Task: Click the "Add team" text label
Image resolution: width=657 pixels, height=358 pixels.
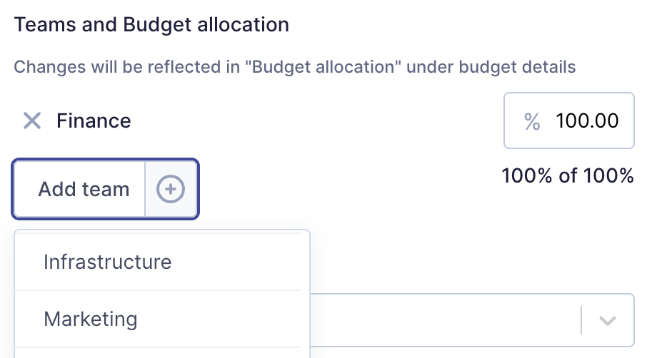Action: tap(84, 189)
